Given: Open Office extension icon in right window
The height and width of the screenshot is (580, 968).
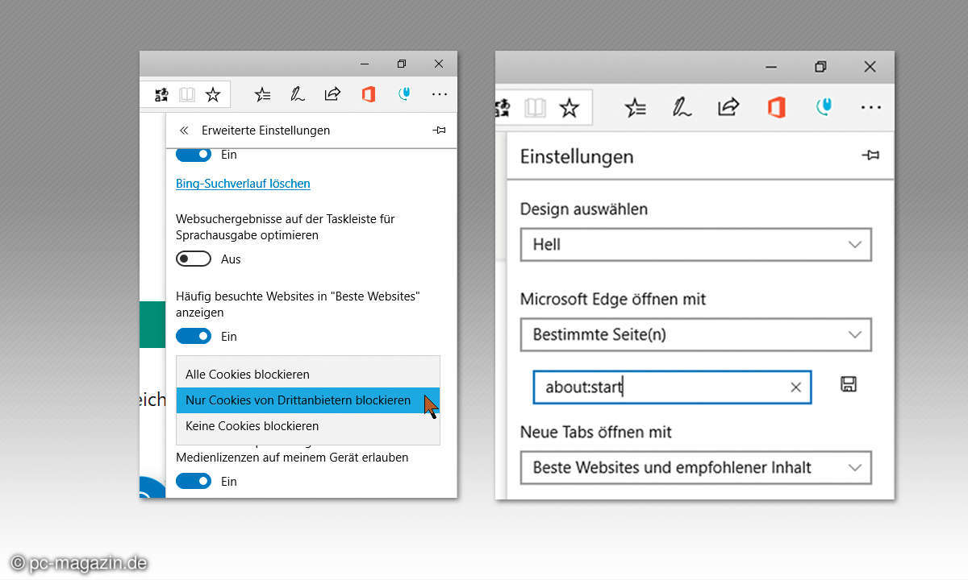Looking at the screenshot, I should pos(776,107).
